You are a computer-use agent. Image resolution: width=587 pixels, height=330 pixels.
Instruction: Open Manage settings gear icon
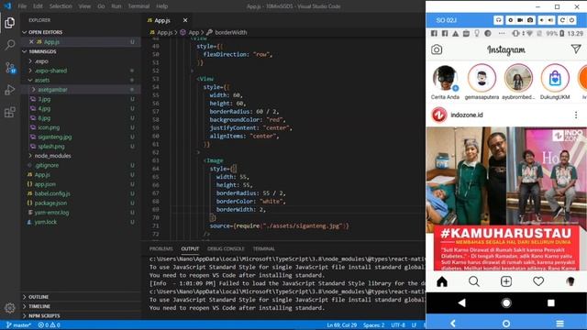point(10,308)
